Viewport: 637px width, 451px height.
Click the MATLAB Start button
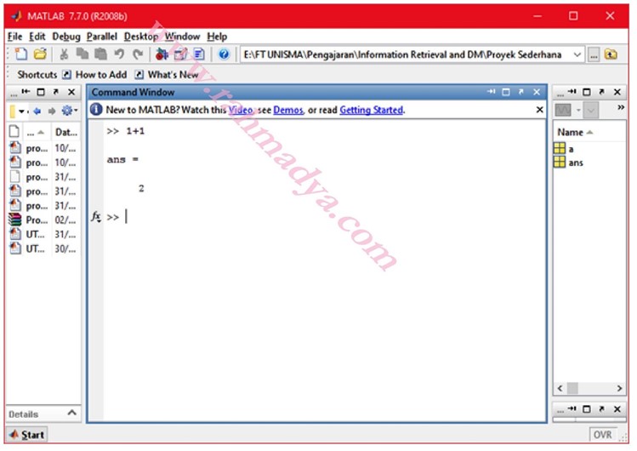point(26,435)
